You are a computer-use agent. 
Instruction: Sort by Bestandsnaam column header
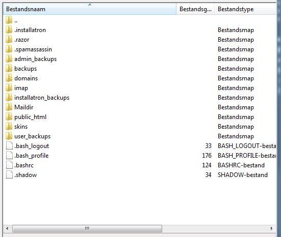[90, 9]
